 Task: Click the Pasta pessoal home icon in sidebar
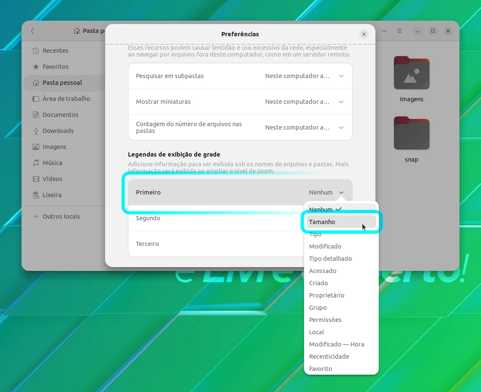coord(36,83)
